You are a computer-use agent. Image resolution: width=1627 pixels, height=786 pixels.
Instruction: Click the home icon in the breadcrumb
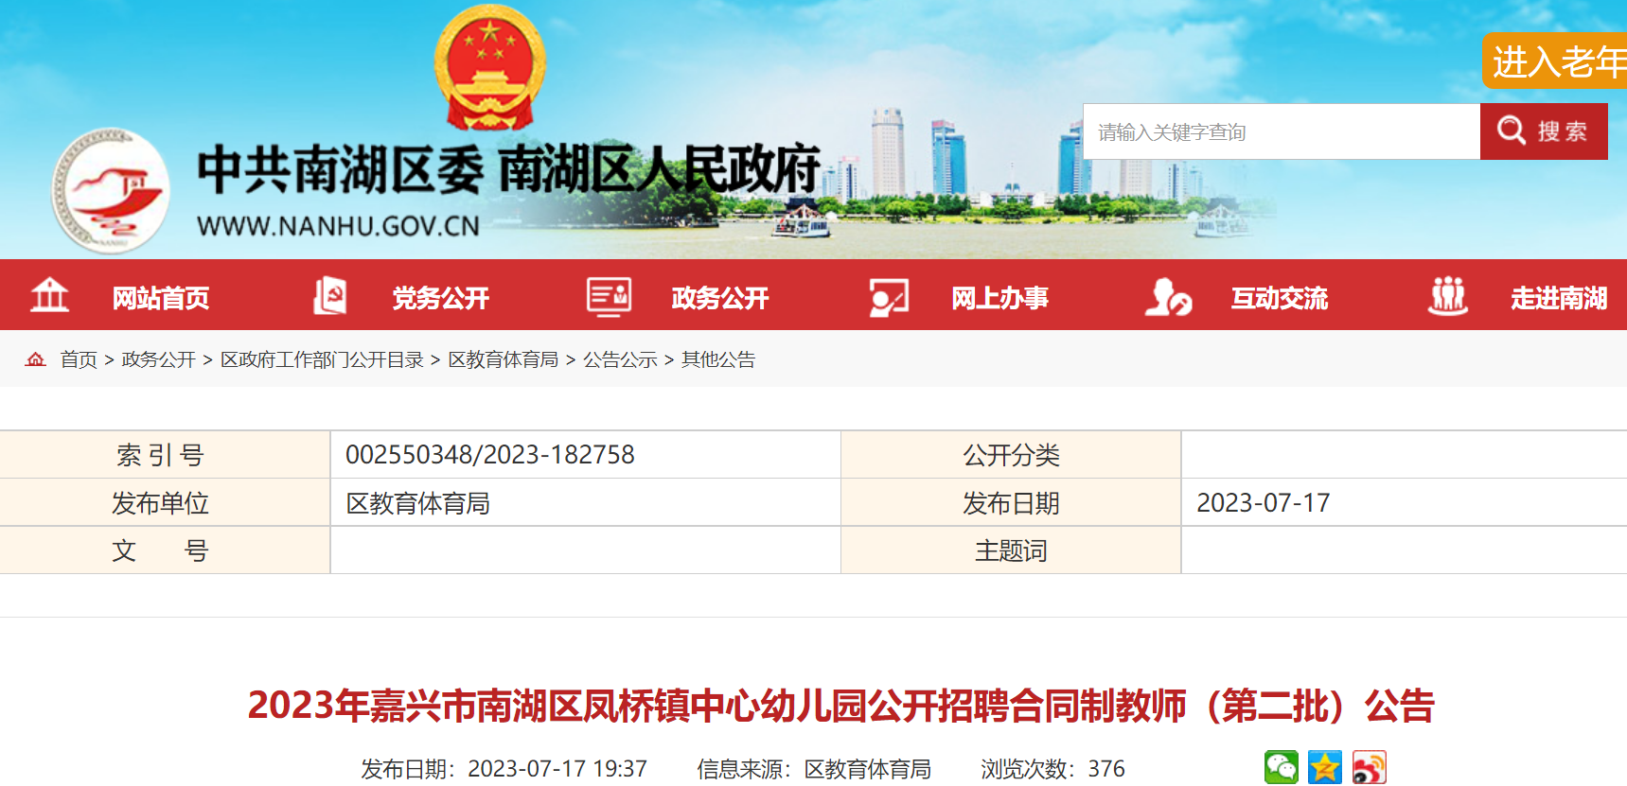click(x=36, y=359)
